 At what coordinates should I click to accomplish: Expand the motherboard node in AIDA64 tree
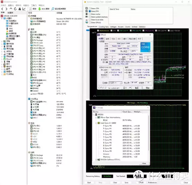(2, 41)
